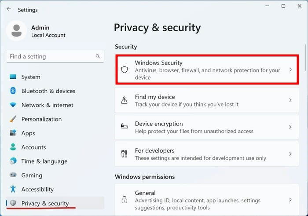
Task: Click the Device encryption lock icon
Action: click(125, 126)
